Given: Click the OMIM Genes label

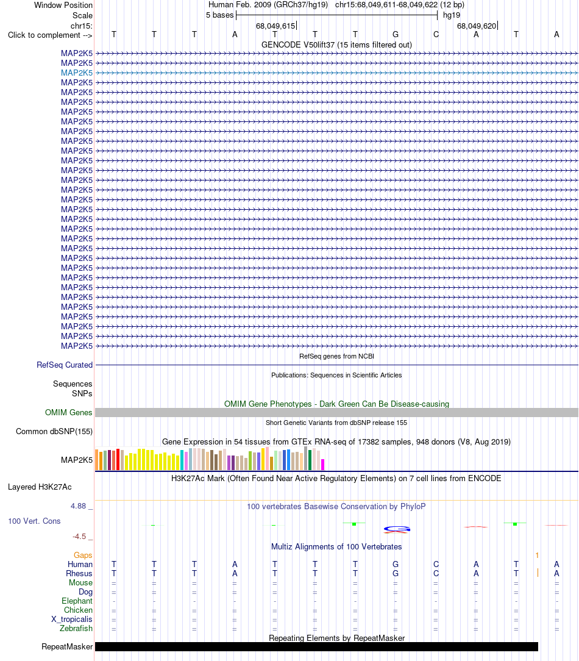Looking at the screenshot, I should (x=69, y=413).
